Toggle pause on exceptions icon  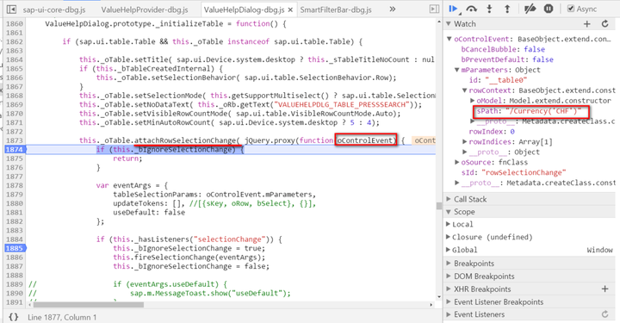[x=549, y=9]
